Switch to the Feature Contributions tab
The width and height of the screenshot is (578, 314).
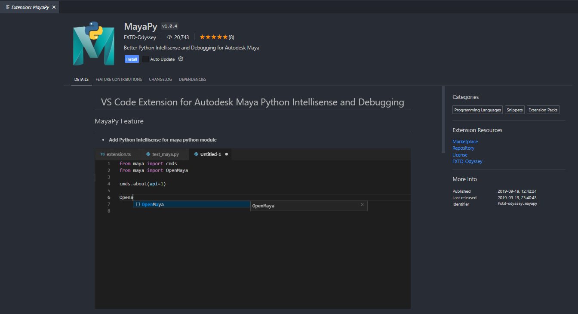pos(119,80)
